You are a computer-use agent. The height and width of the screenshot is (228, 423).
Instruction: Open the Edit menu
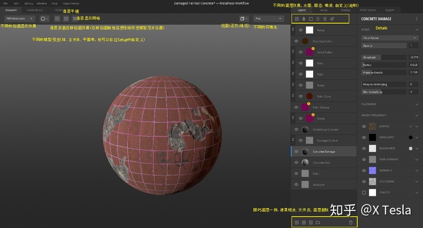click(x=16, y=4)
